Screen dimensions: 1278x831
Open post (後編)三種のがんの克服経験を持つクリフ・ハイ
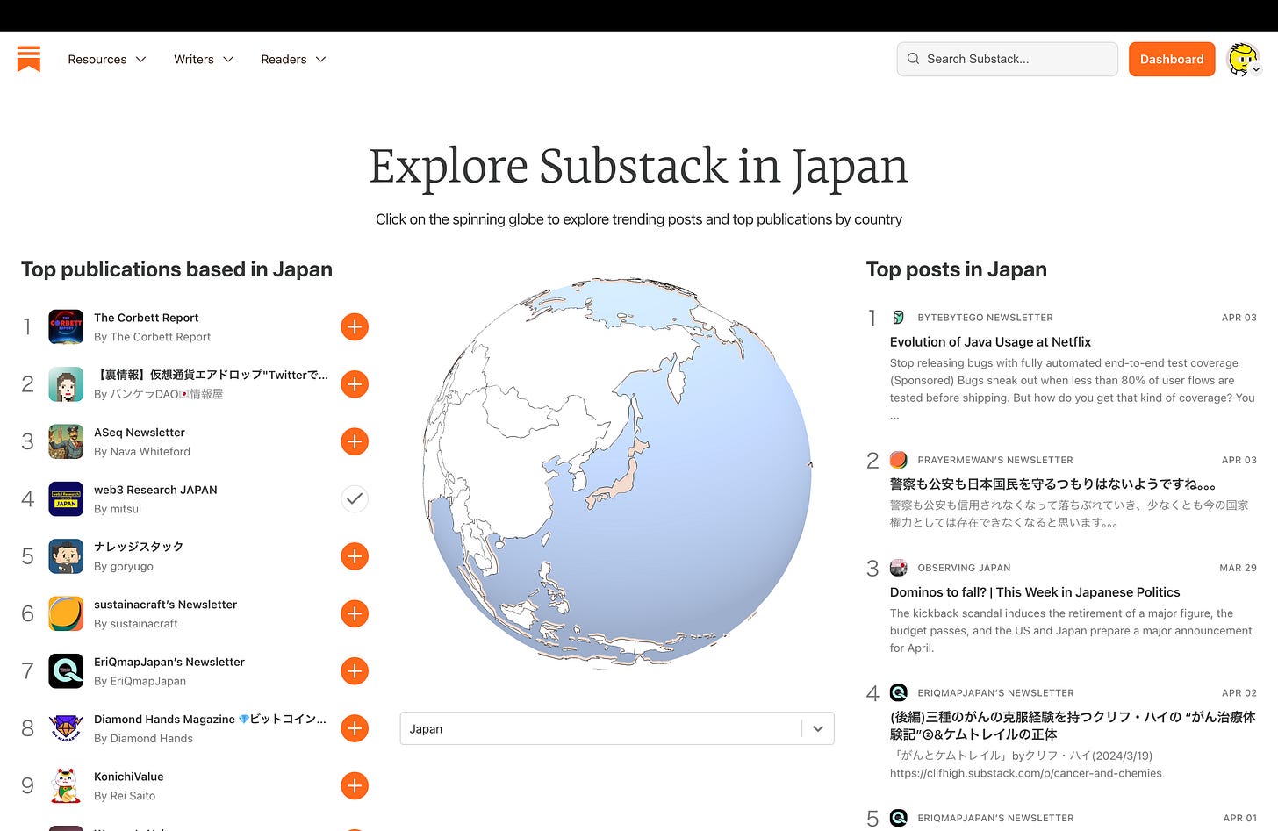point(1073,726)
